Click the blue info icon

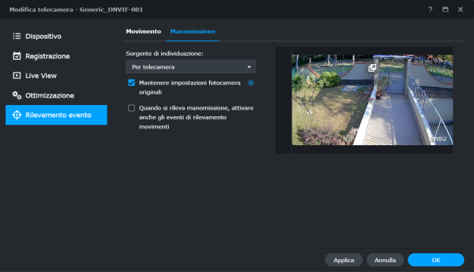(251, 82)
